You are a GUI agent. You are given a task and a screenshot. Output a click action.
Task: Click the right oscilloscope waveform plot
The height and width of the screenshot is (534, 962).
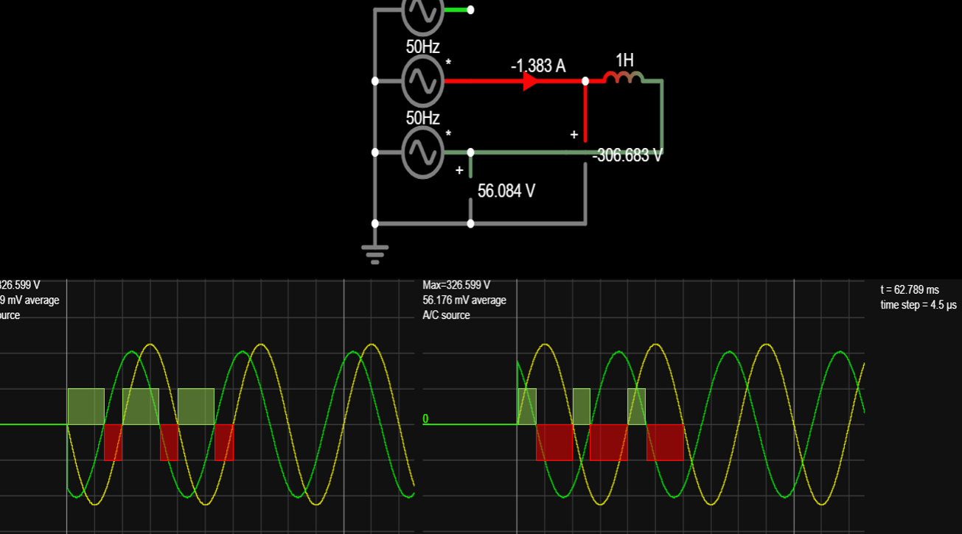tap(643, 407)
